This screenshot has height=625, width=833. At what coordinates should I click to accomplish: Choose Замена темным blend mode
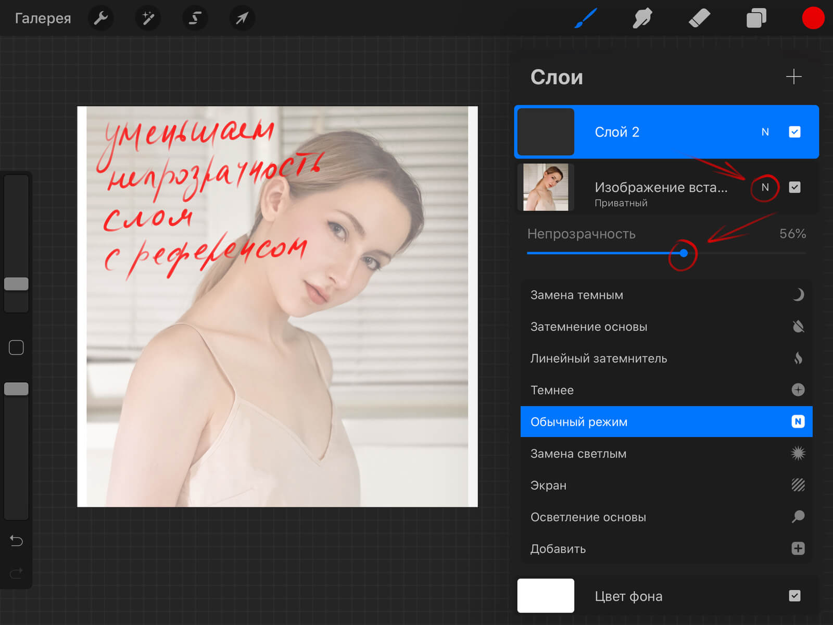click(666, 295)
